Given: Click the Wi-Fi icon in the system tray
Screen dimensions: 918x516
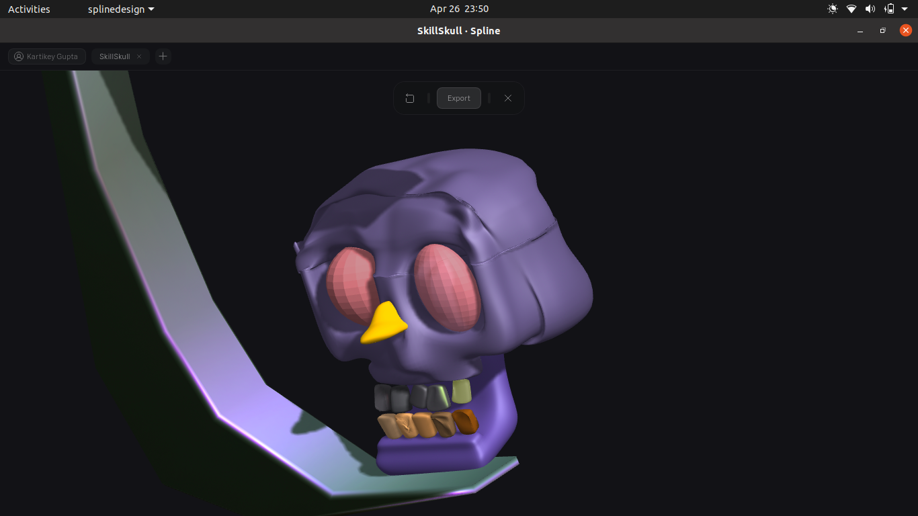Looking at the screenshot, I should coord(851,9).
